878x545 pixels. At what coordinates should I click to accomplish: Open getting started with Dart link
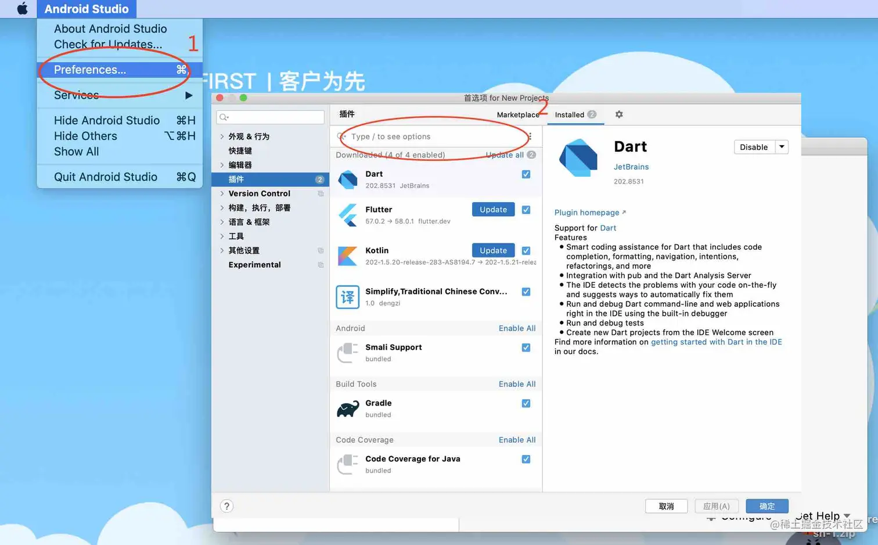(716, 342)
